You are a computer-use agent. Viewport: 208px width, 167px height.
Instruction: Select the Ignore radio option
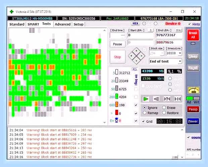coord(145,107)
